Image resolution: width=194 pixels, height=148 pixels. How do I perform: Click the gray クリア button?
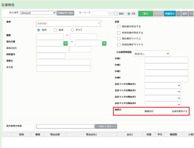[158, 14]
